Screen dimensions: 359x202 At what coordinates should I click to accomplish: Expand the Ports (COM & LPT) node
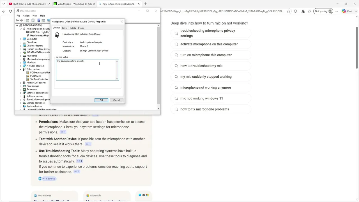click(20, 83)
